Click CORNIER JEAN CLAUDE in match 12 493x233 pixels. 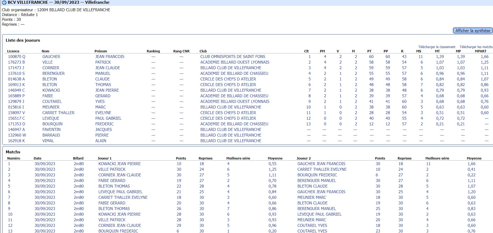pos(120,226)
